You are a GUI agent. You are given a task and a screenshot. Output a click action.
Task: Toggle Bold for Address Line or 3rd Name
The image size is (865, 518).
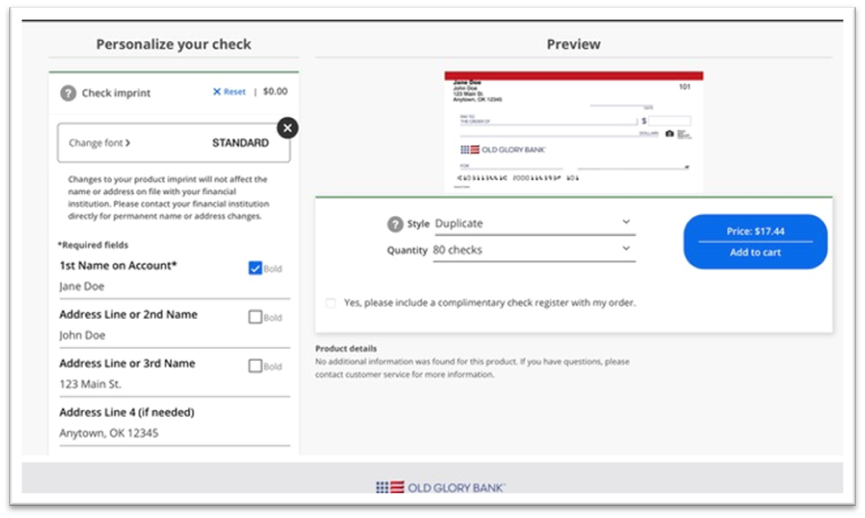pyautogui.click(x=254, y=365)
